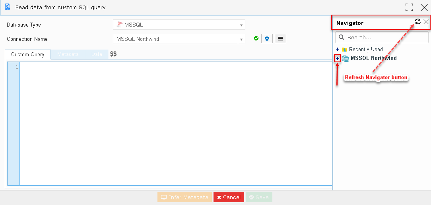Image resolution: width=431 pixels, height=205 pixels.
Task: Click the Recently Used folder icon
Action: tap(345, 50)
